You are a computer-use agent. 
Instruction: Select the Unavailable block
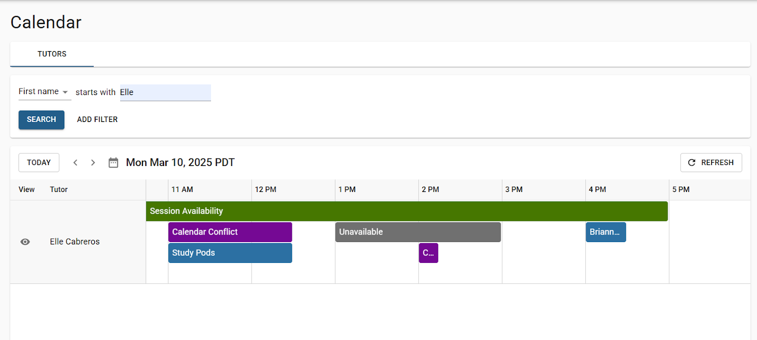(418, 232)
